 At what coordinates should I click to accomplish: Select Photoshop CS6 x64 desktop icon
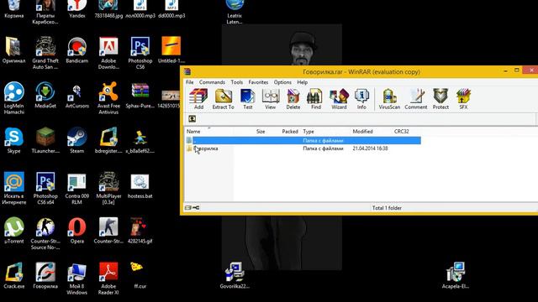pos(45,189)
